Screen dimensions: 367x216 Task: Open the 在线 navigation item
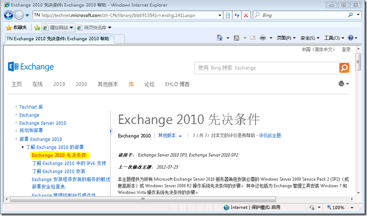point(38,84)
